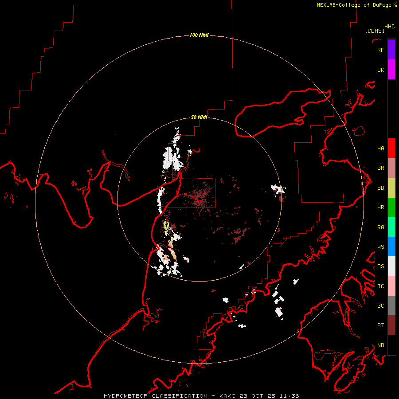
Task: Click the HA legend label
Action: pyautogui.click(x=380, y=148)
